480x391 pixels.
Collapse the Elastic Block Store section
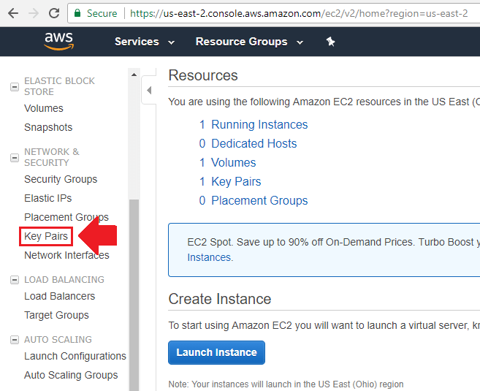15,87
